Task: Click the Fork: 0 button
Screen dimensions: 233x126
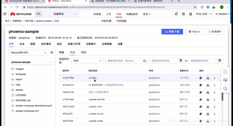Action: click(194, 32)
